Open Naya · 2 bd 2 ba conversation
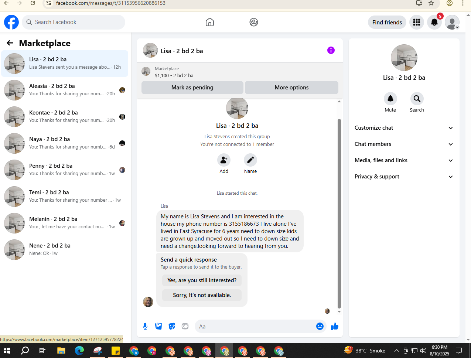Viewport: 471px width, 358px height. click(x=65, y=143)
